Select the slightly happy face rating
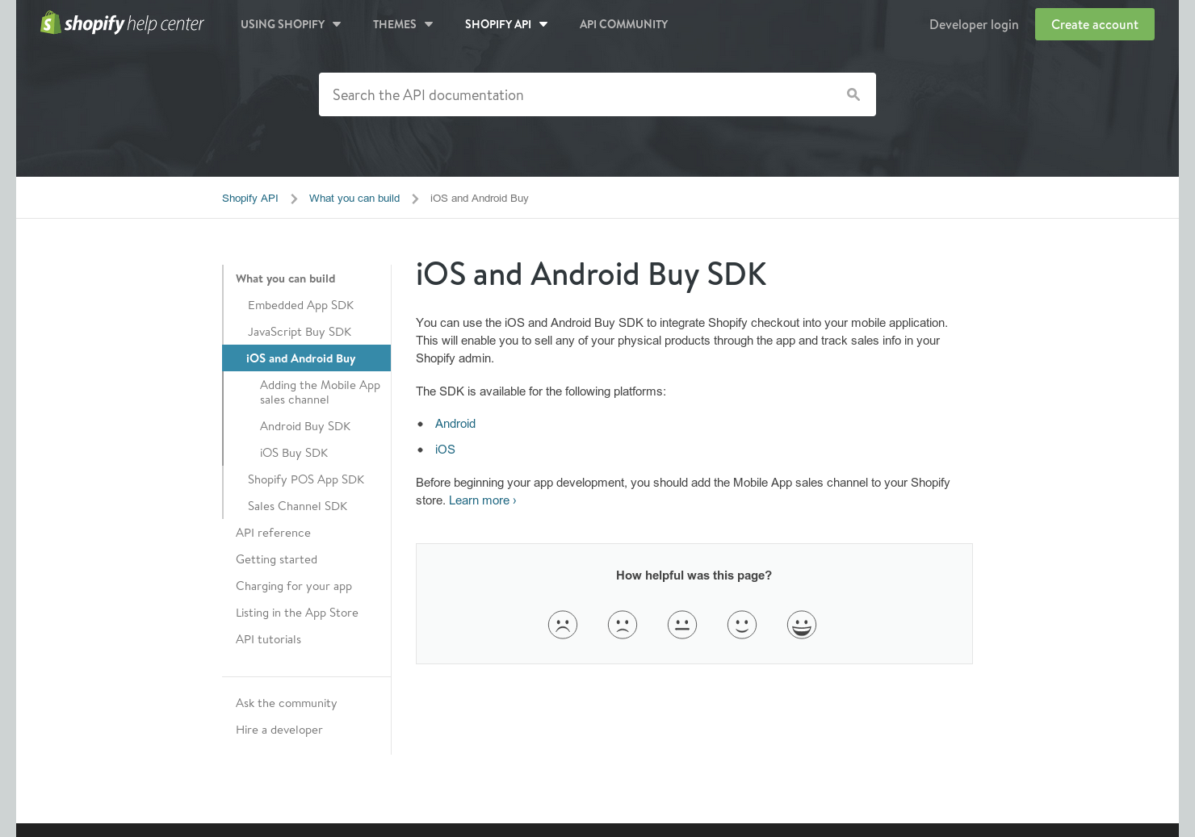This screenshot has width=1195, height=837. tap(742, 624)
